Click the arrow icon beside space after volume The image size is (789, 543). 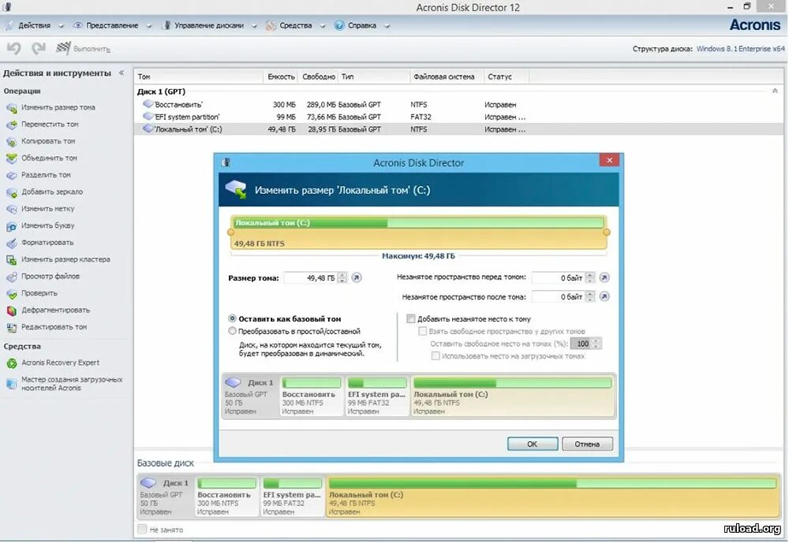pyautogui.click(x=604, y=296)
